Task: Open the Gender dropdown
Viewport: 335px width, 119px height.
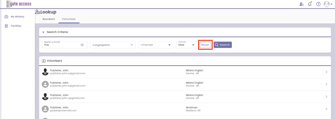Action: [x=186, y=45]
